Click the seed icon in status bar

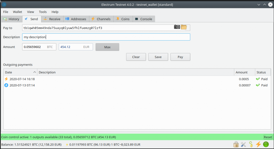tap(251, 144)
